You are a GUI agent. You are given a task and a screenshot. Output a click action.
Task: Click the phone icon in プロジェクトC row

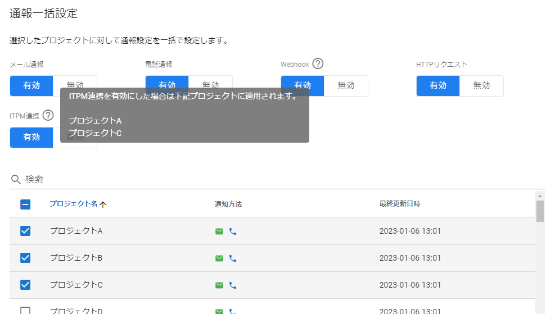point(233,285)
